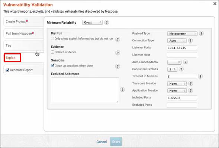Open the Payload Type Meterpreter dropdown
The height and width of the screenshot is (148, 219).
tap(182, 34)
